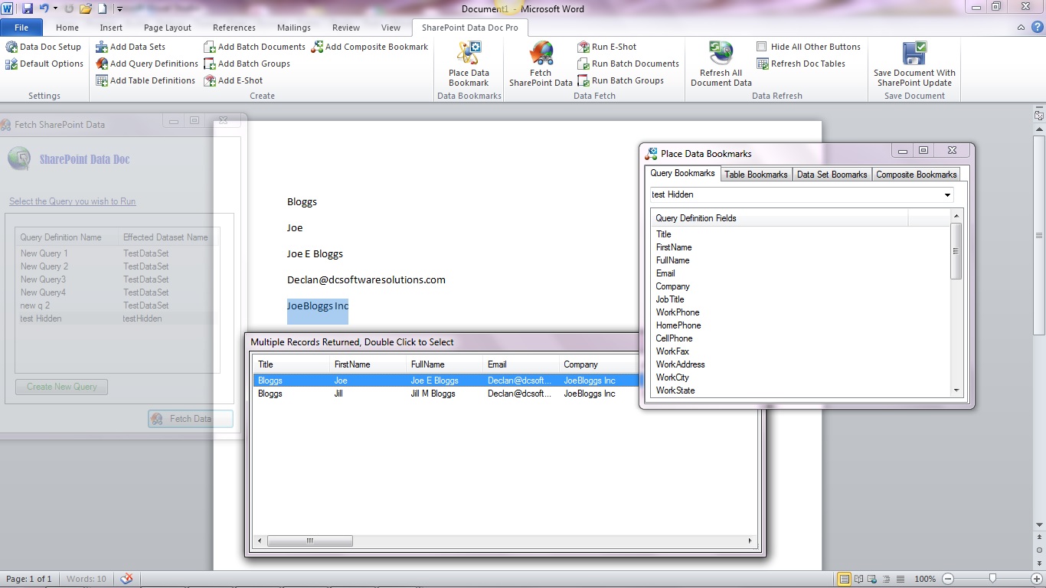The width and height of the screenshot is (1046, 588).
Task: Click the zoom in plus button
Action: (1036, 579)
